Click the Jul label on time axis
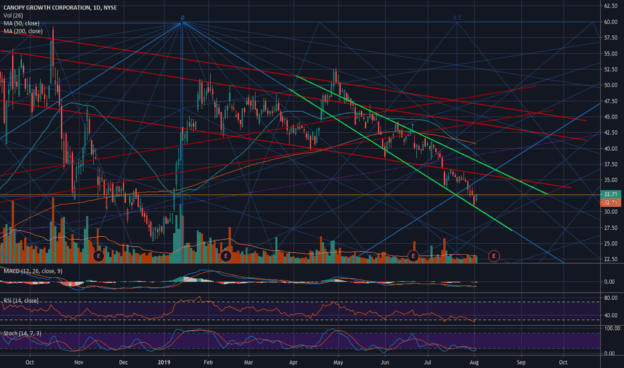 coord(428,363)
